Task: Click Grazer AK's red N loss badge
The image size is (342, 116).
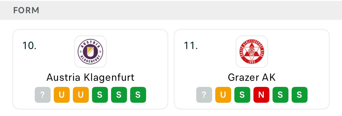Action: [261, 95]
